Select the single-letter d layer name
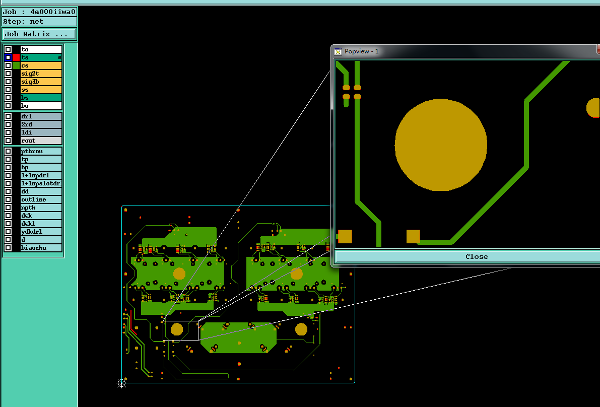600x407 pixels. [x=41, y=239]
